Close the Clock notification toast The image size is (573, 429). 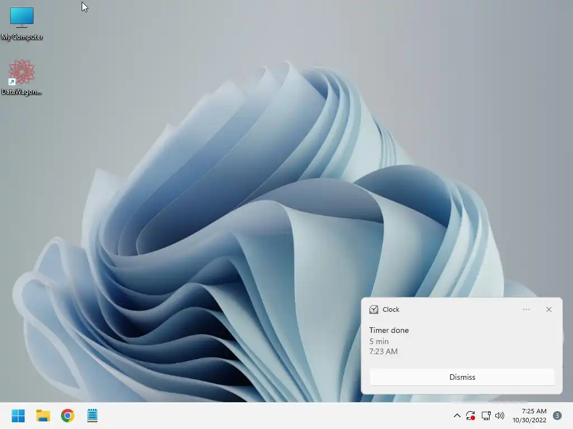549,309
